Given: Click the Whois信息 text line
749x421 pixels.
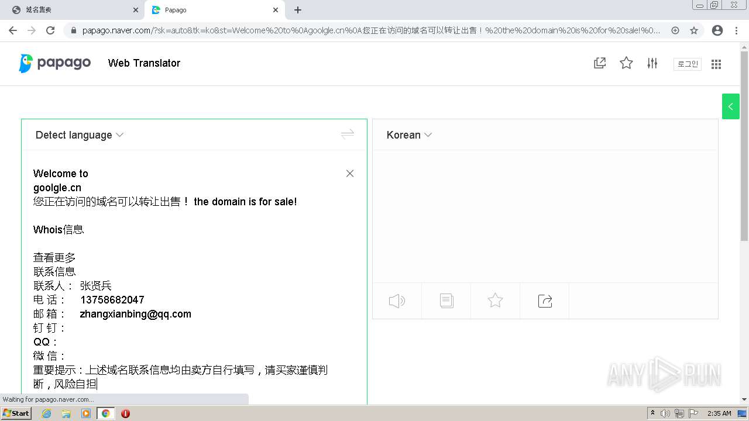Looking at the screenshot, I should pyautogui.click(x=59, y=230).
